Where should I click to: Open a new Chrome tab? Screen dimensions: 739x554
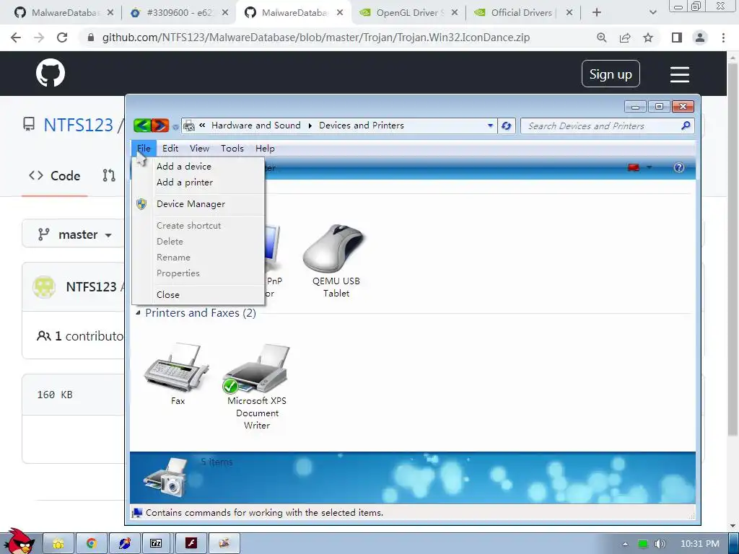(x=597, y=13)
